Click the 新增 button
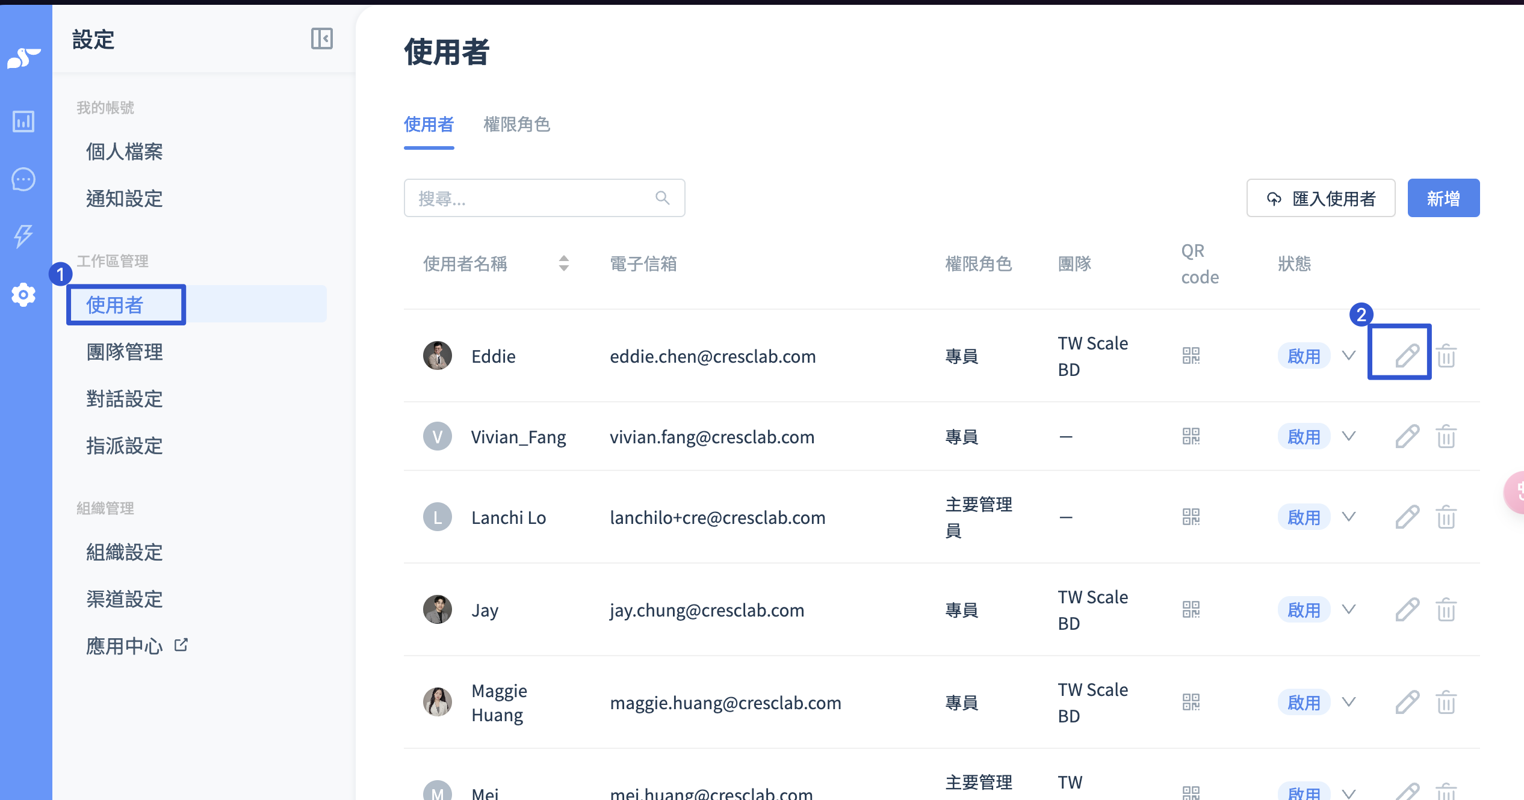The width and height of the screenshot is (1524, 800). tap(1443, 198)
